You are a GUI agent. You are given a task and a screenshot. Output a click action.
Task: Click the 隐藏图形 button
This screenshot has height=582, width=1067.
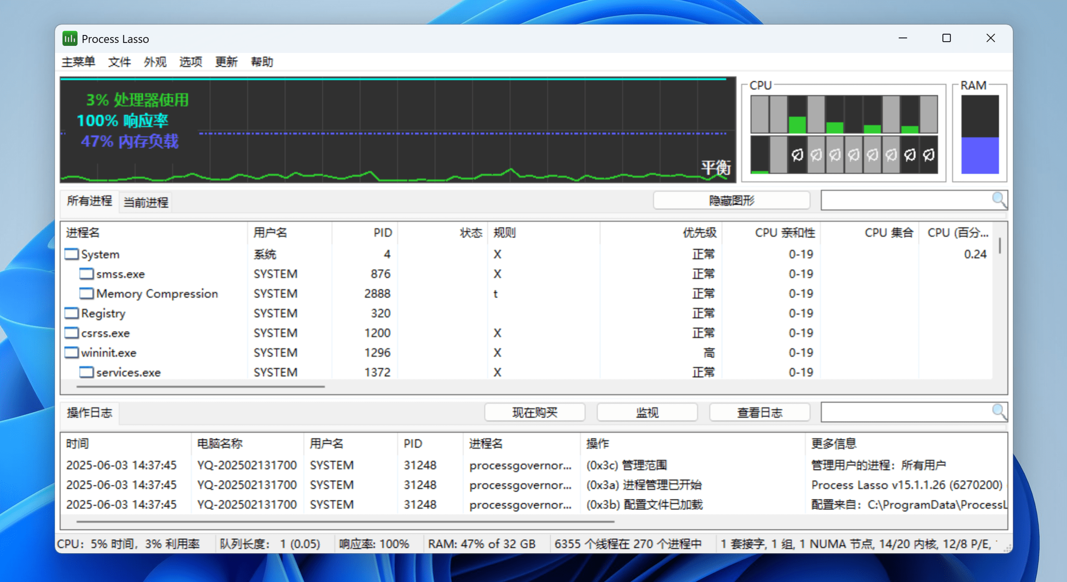(732, 201)
